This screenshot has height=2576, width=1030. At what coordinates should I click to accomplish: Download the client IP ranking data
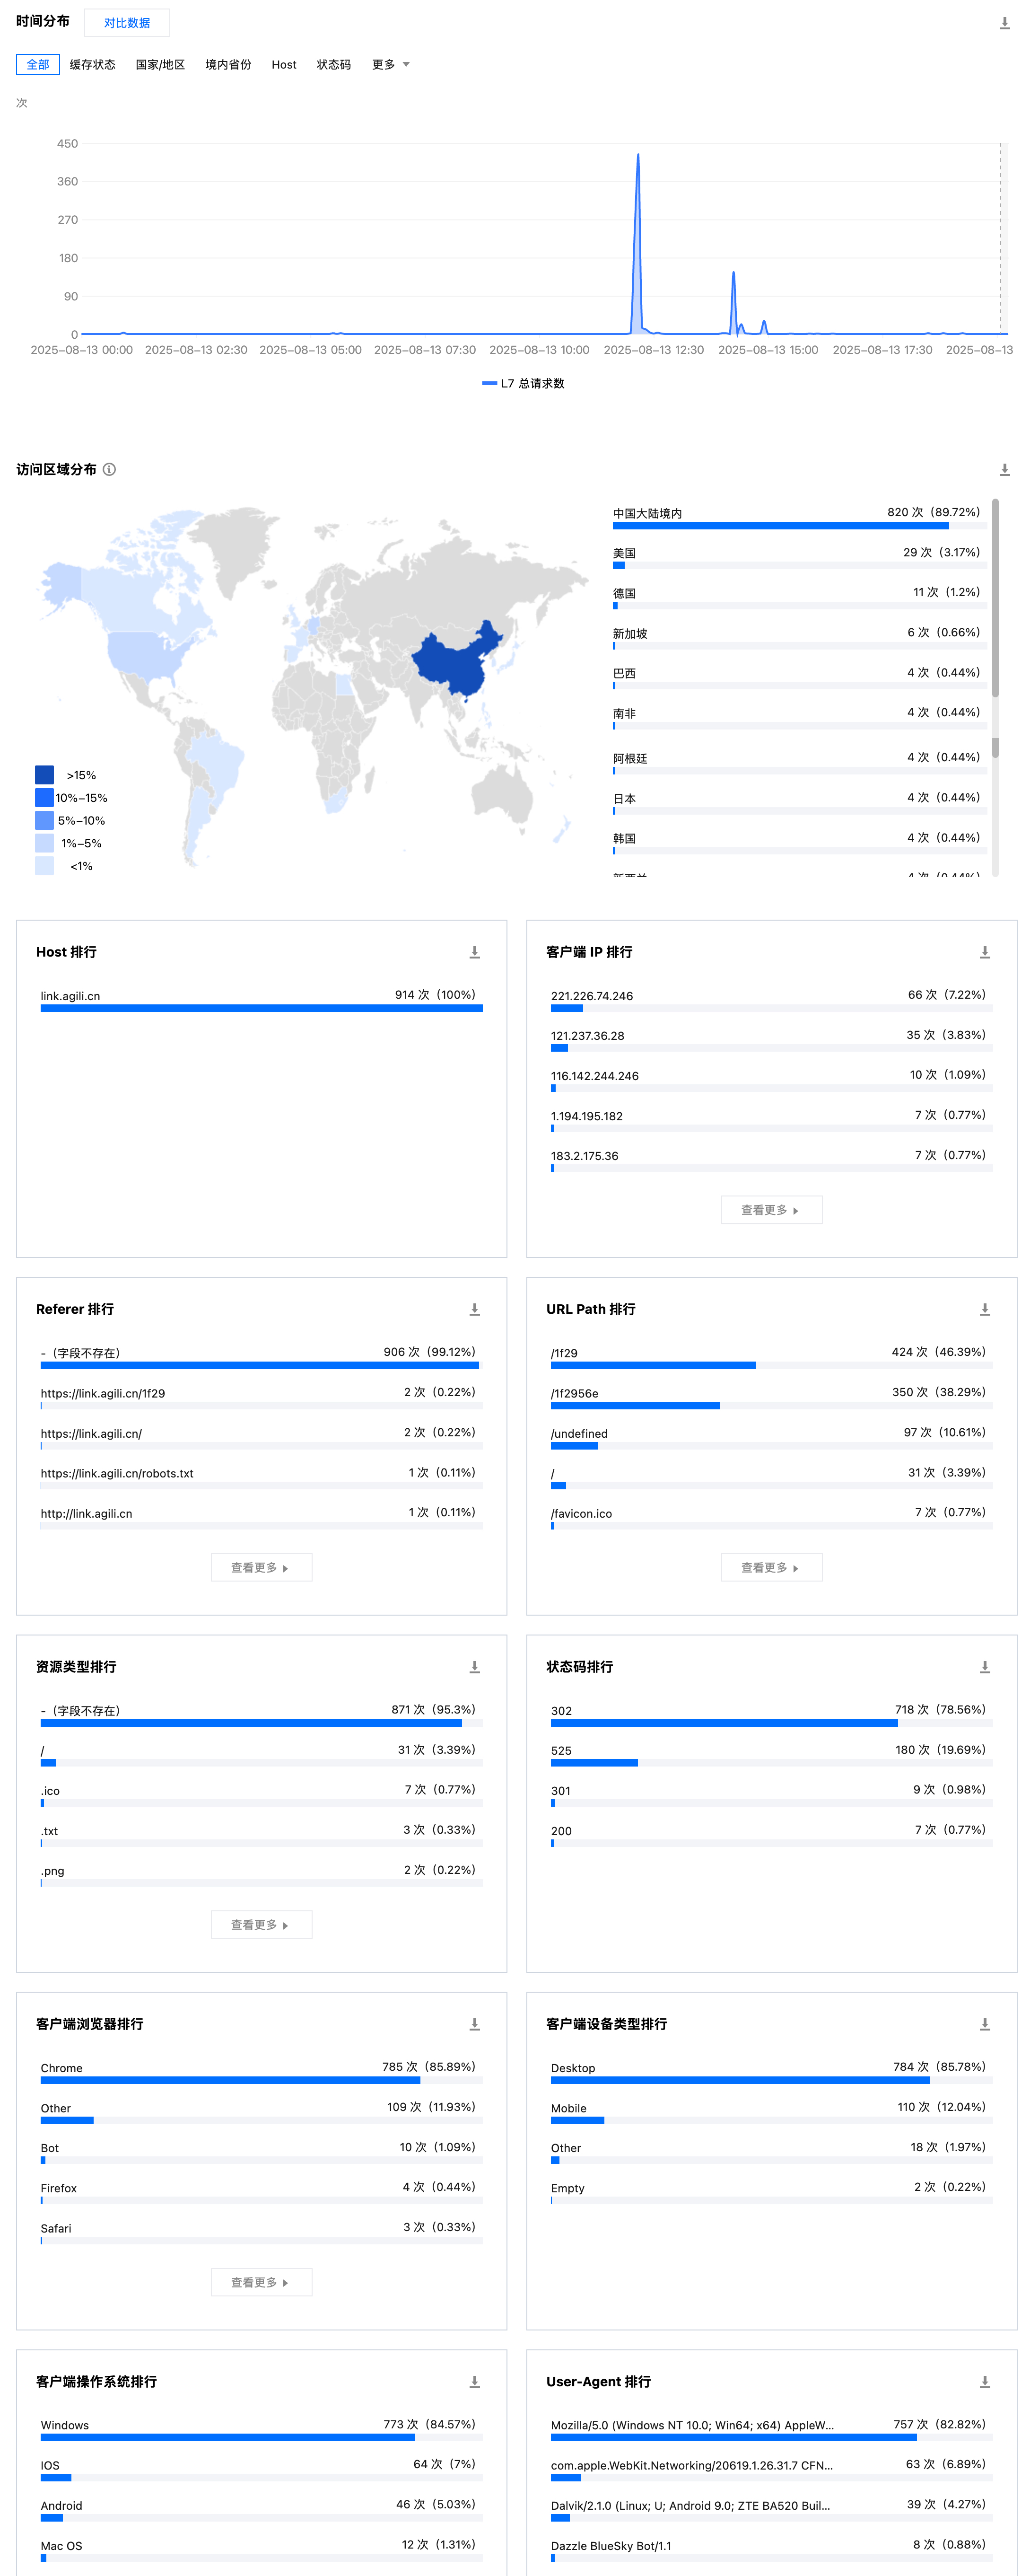pos(984,952)
